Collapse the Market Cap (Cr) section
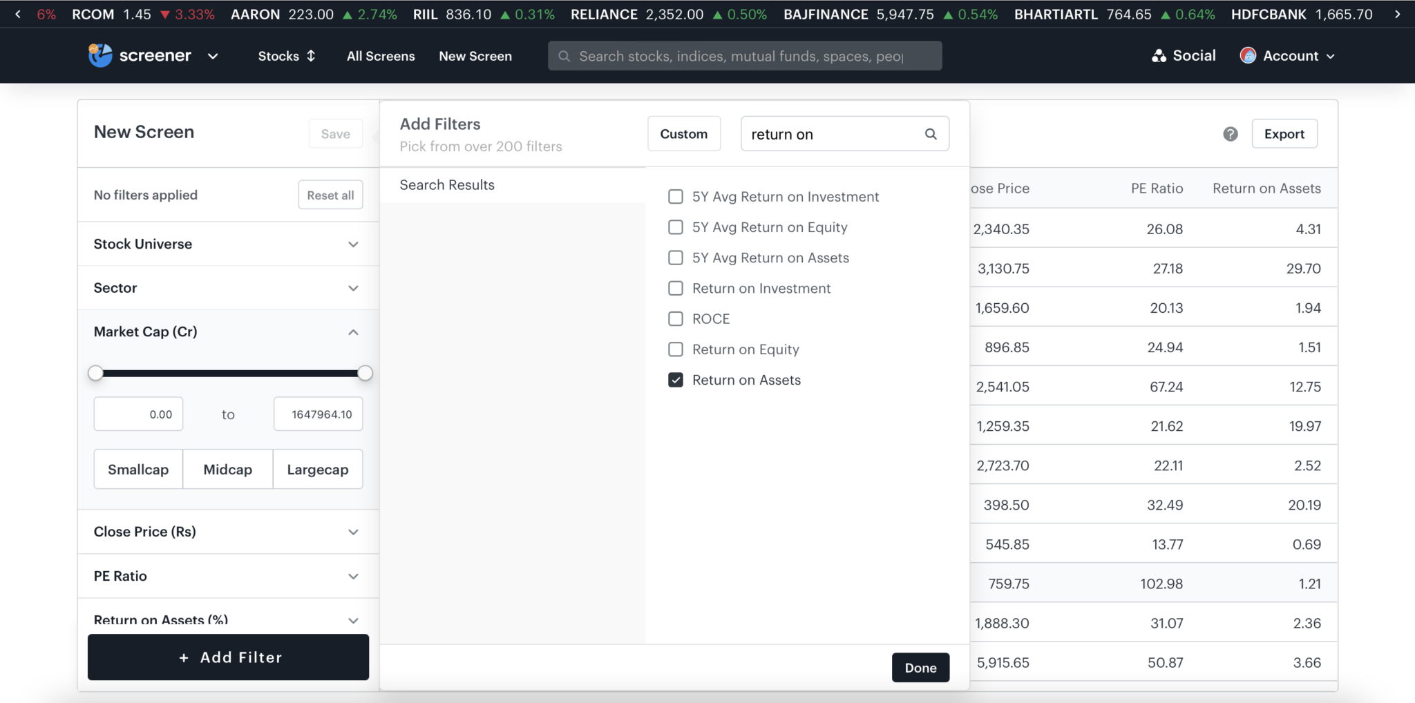 click(352, 332)
